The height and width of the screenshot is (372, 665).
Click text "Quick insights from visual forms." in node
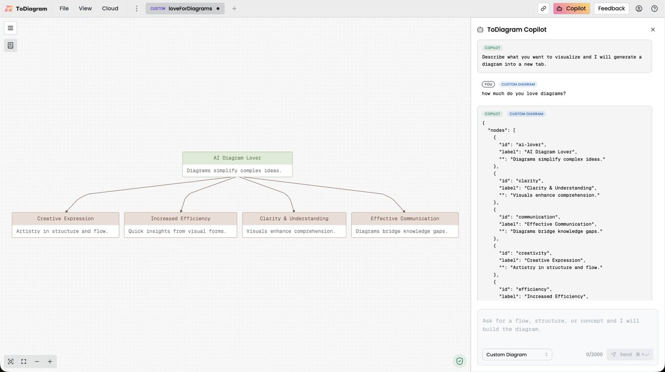(177, 231)
